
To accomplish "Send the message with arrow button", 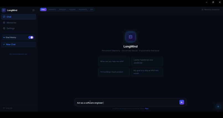I will [181, 102].
